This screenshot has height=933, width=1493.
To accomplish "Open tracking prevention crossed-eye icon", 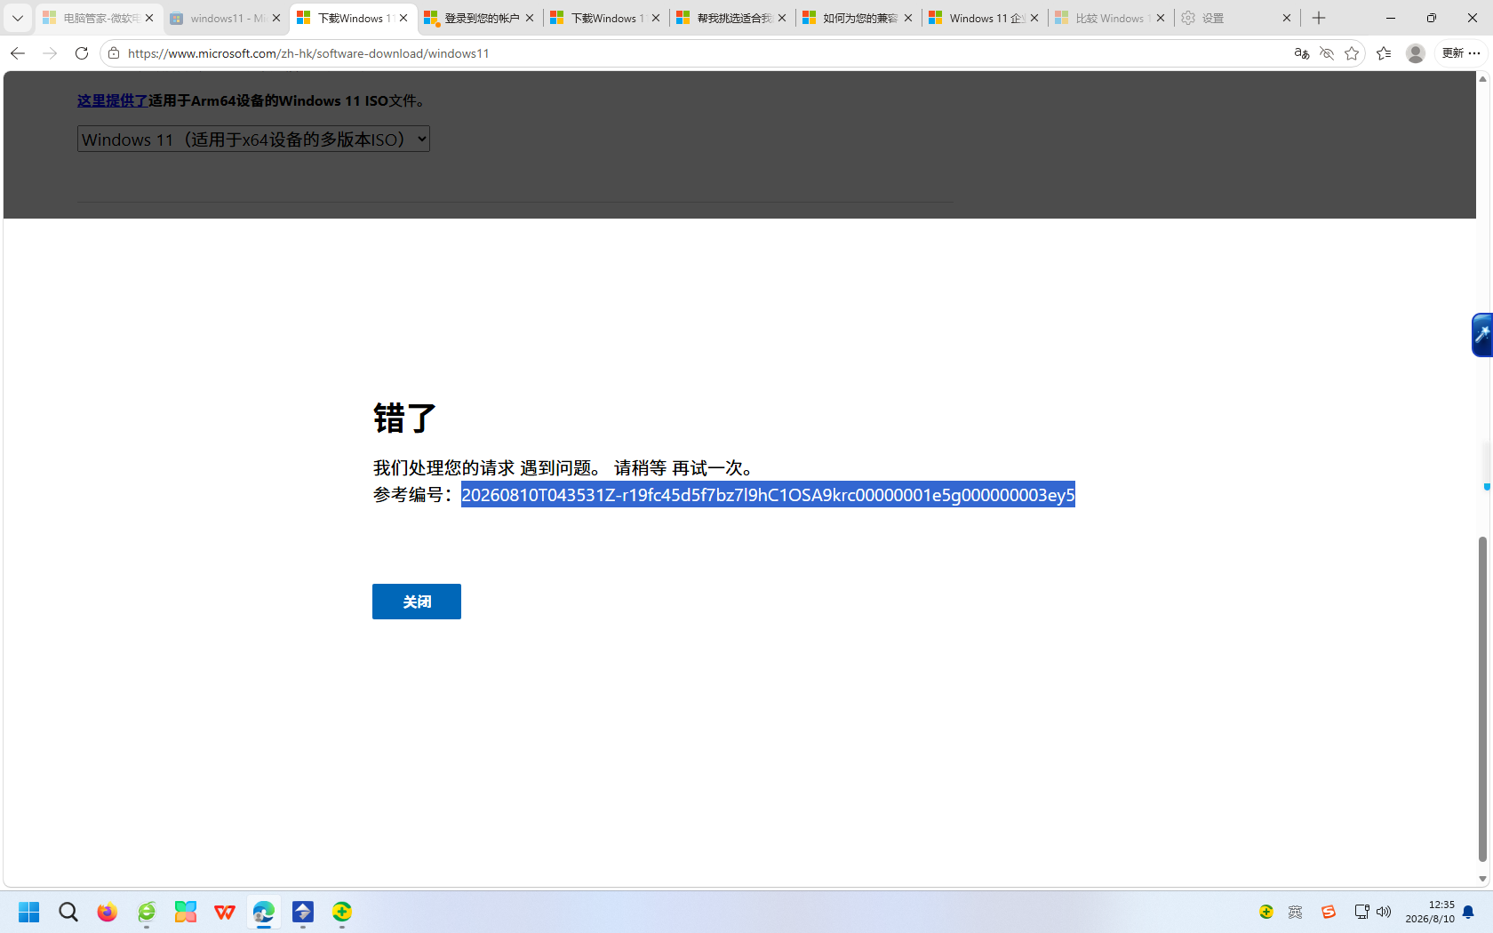I will tap(1327, 53).
